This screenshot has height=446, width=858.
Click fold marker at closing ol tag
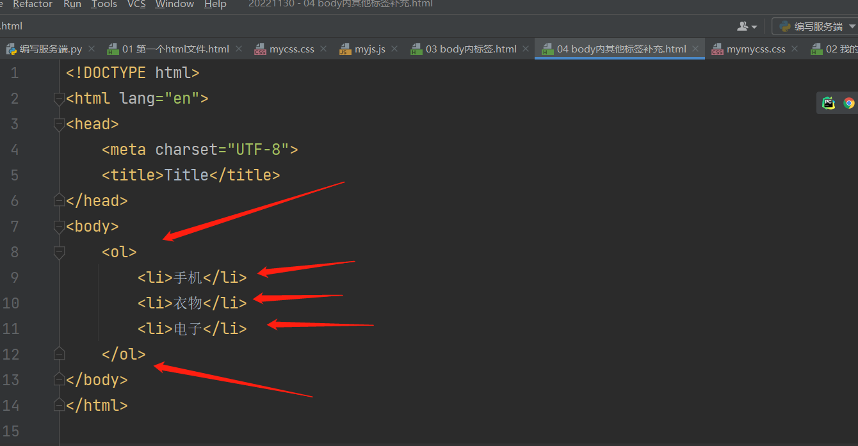coord(59,354)
